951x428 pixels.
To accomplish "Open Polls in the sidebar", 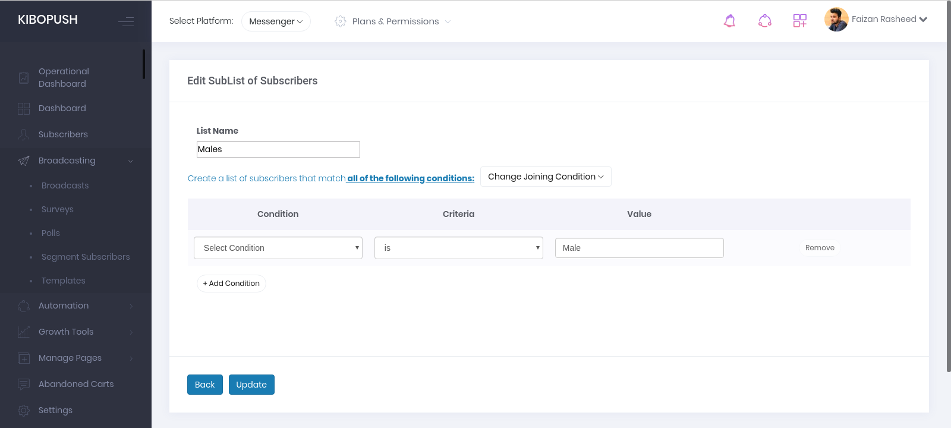I will pos(51,233).
